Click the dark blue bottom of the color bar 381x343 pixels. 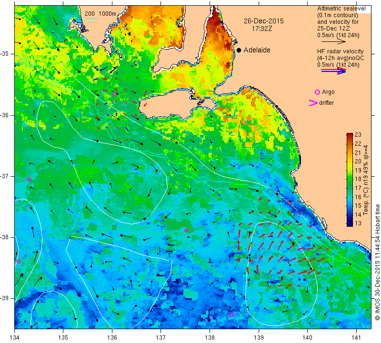[350, 223]
